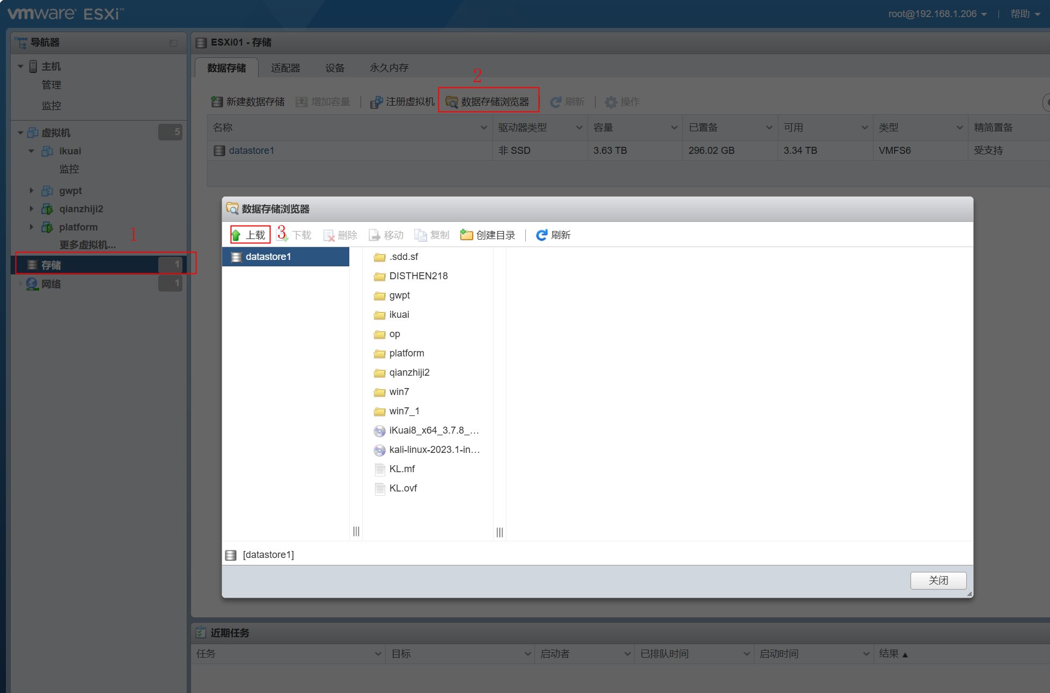Open the Available (可用) column dropdown
1050x693 pixels.
click(x=864, y=128)
